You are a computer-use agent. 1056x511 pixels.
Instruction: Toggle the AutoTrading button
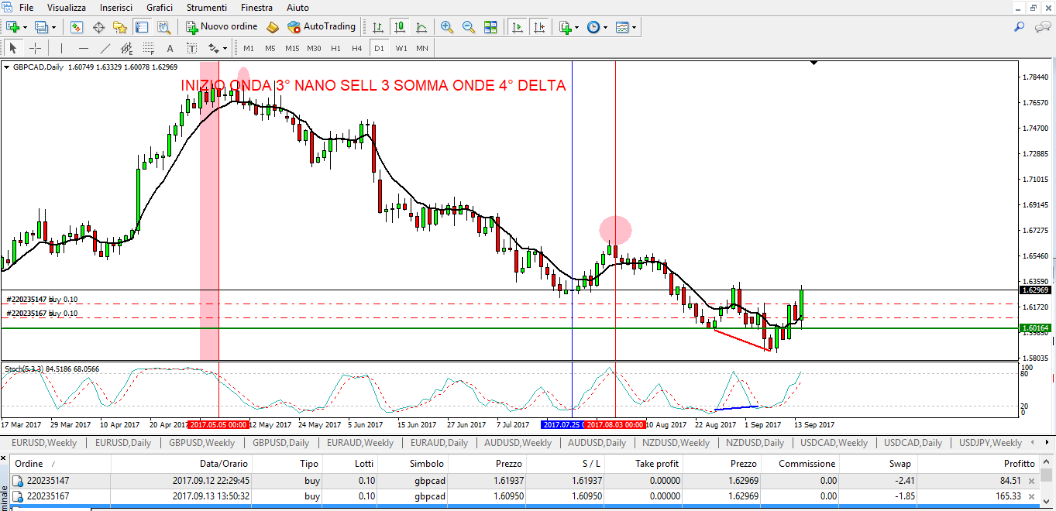(x=322, y=27)
